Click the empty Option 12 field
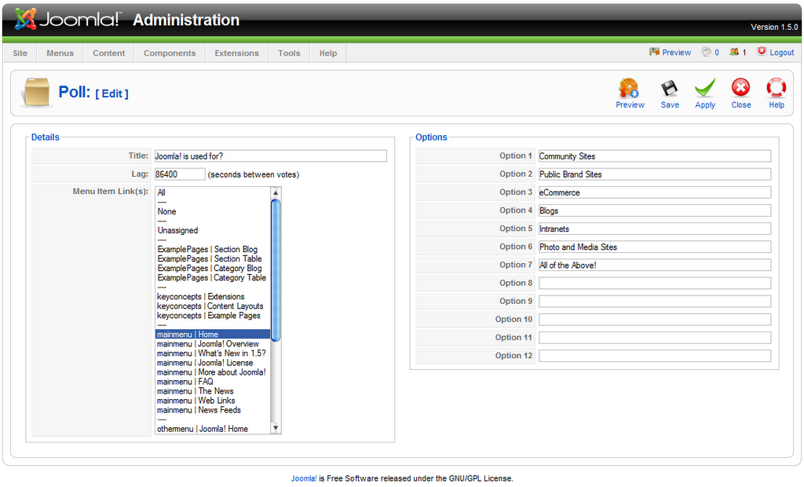Screen dimensions: 804x487 click(655, 356)
